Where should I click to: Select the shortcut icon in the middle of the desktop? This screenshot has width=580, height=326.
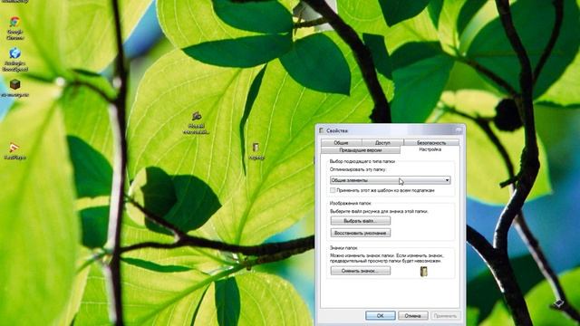tap(197, 123)
